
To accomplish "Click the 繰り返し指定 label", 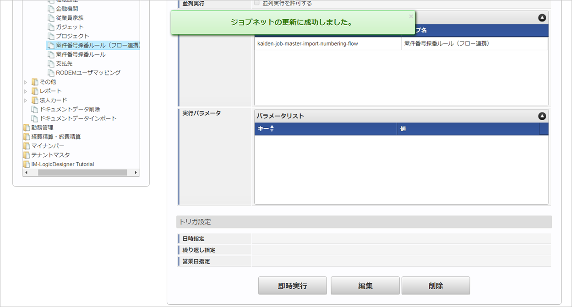I will [199, 250].
